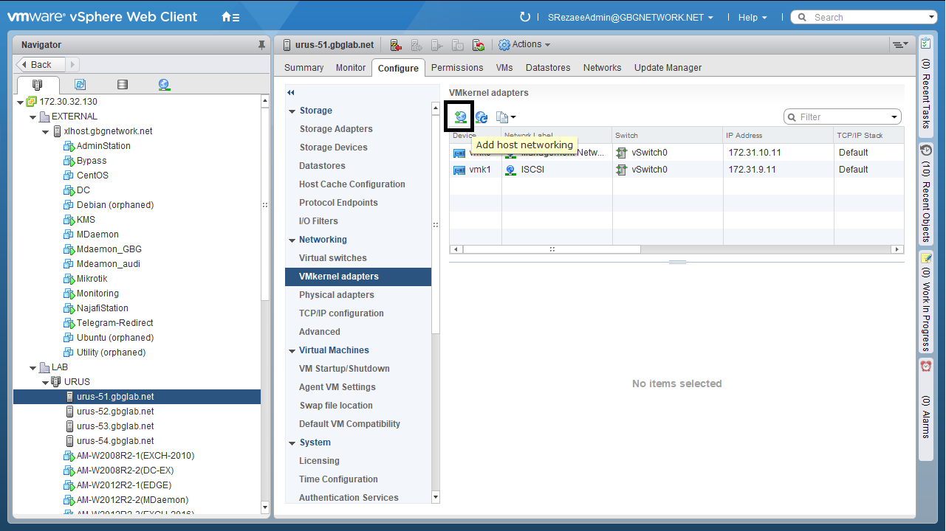
Task: Select Virtual switches under Networking
Action: [332, 258]
